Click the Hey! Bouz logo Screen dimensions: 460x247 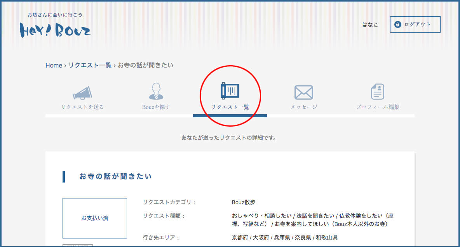point(55,30)
